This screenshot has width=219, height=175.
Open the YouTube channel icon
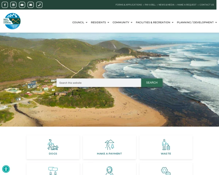(x=22, y=5)
